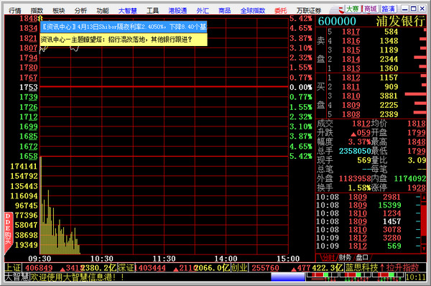Open the 商品 menu

(225, 11)
